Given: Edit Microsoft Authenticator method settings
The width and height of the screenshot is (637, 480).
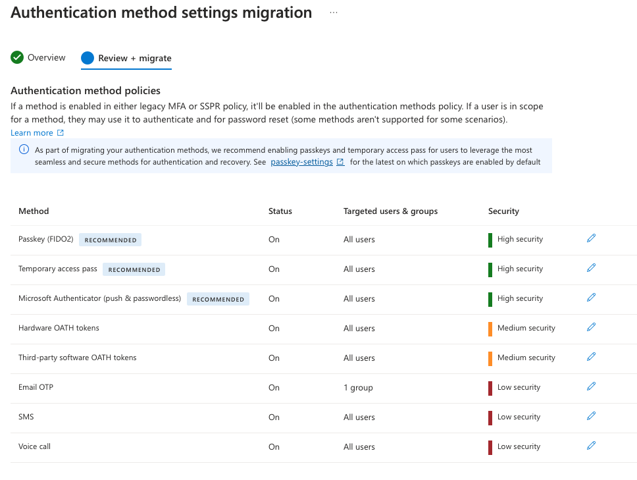Looking at the screenshot, I should [x=591, y=298].
